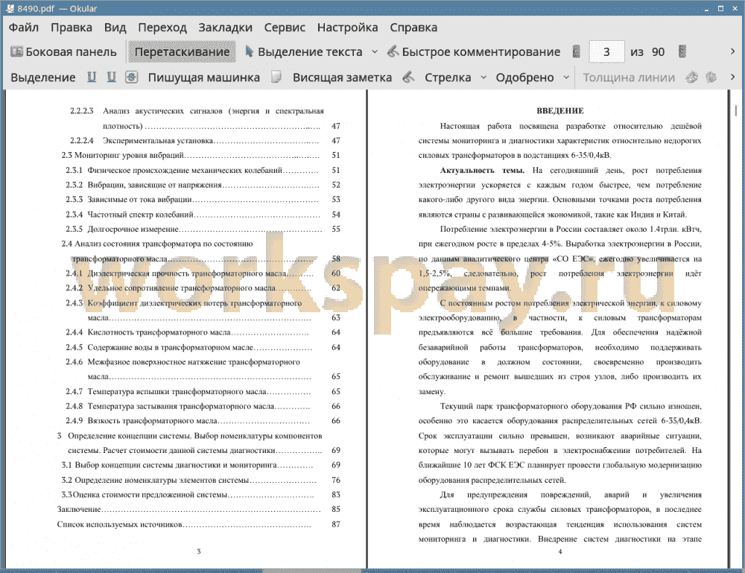Click the first palette icon after Толщина линии
The width and height of the screenshot is (745, 573).
pyautogui.click(x=692, y=77)
